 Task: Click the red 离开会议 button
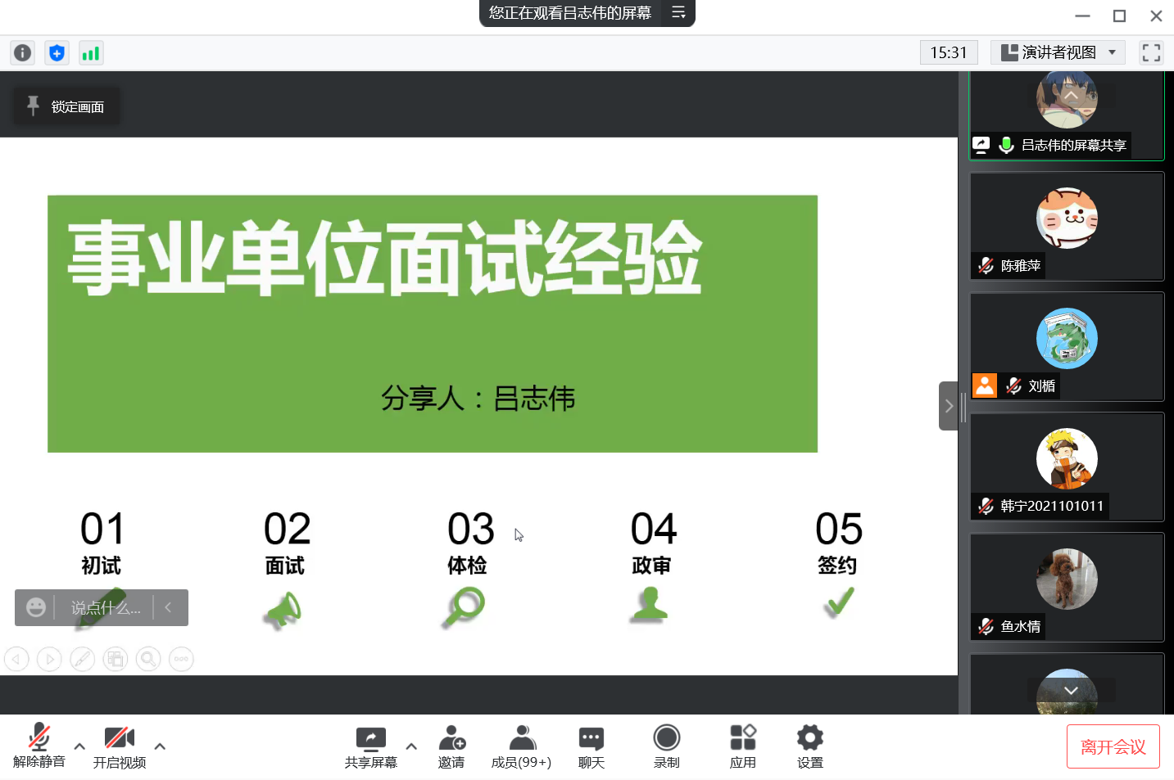(1113, 746)
